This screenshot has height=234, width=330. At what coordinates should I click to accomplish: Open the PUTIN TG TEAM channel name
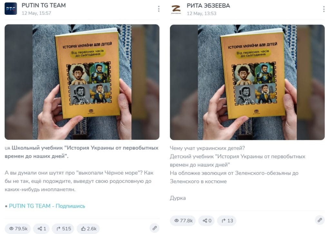click(x=44, y=5)
